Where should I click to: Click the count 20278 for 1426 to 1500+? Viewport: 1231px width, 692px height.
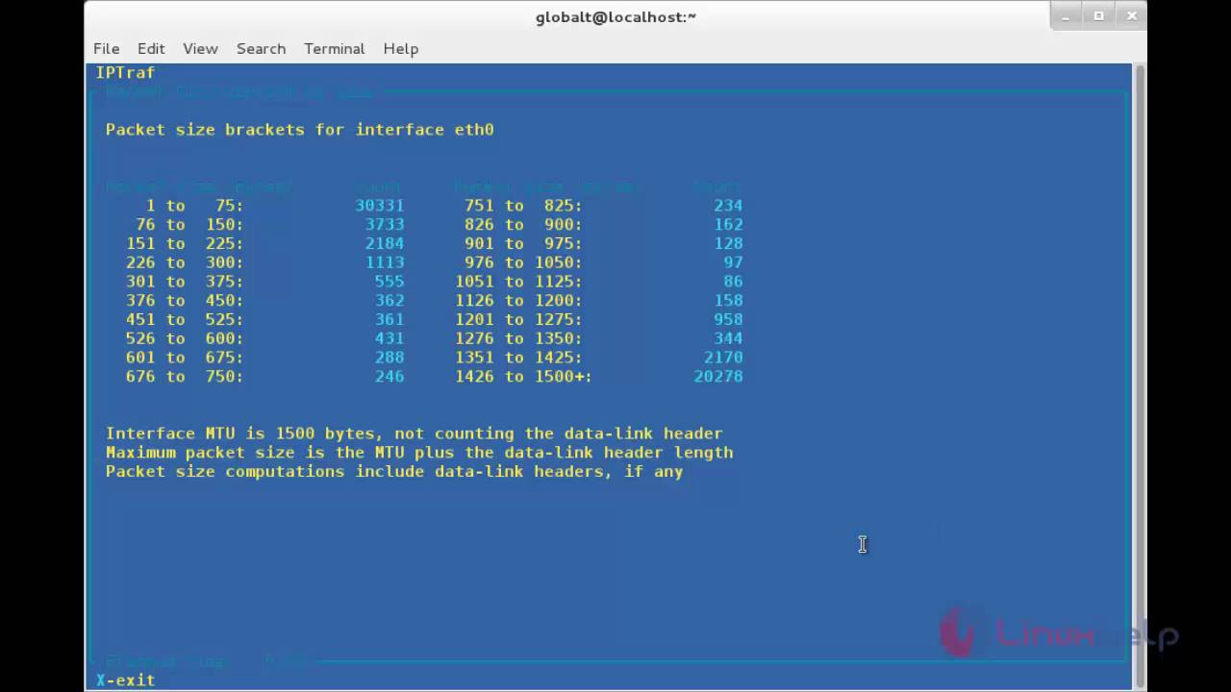pos(718,377)
